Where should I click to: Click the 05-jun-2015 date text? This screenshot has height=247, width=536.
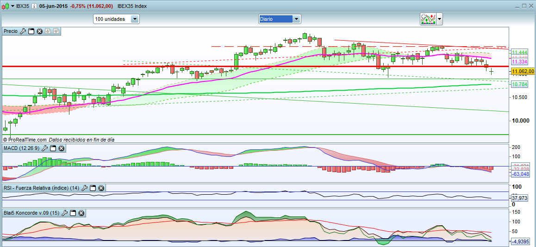[x=53, y=6]
